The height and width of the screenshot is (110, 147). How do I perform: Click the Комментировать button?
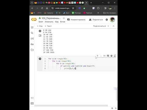77,20
